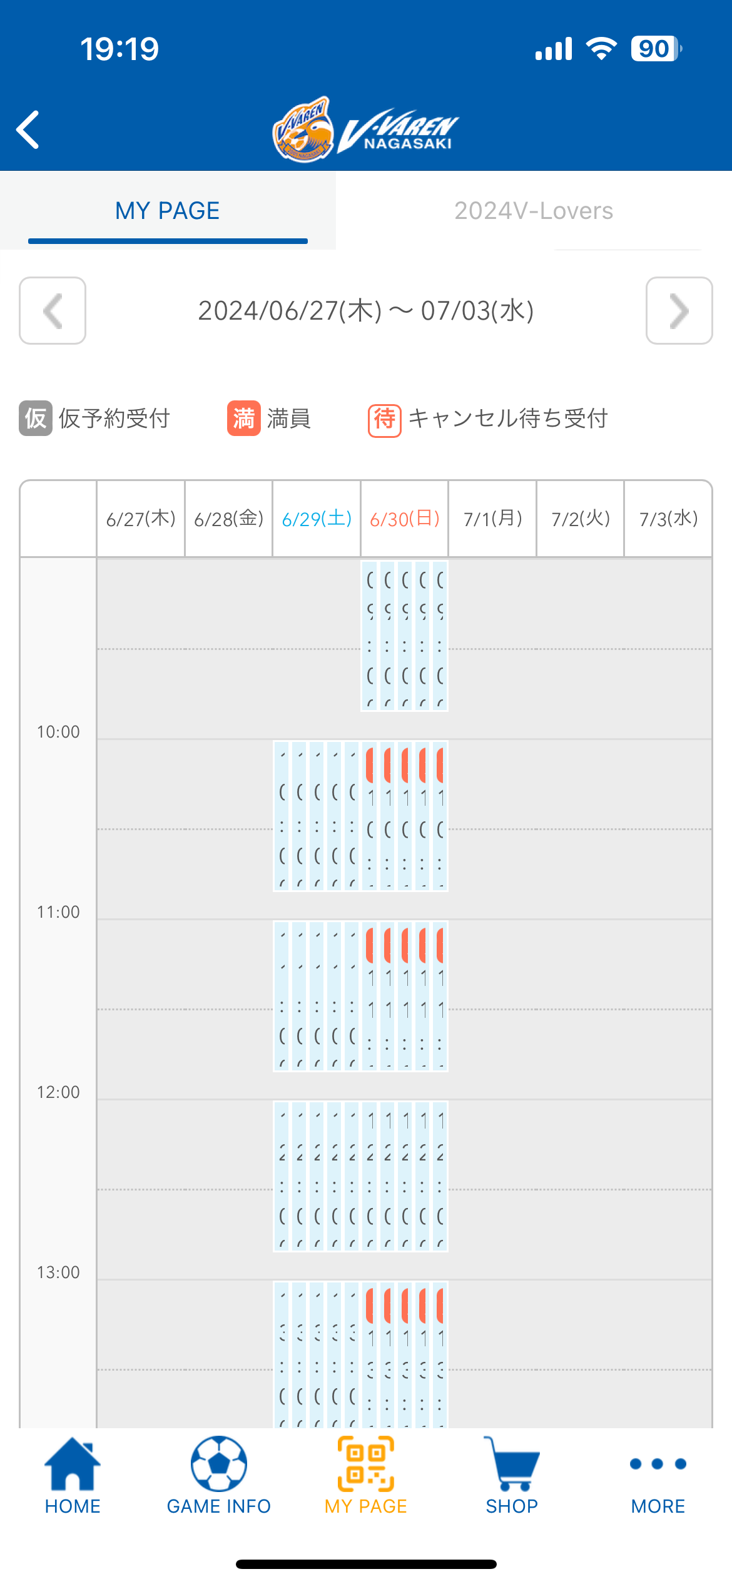Open HOME from bottom navigation

coord(73,1476)
